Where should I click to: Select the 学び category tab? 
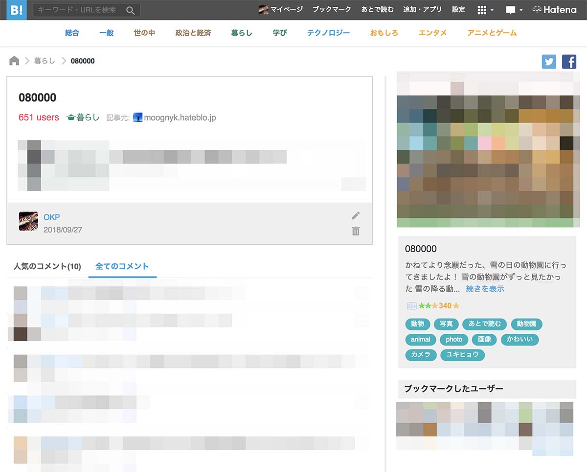coord(280,33)
